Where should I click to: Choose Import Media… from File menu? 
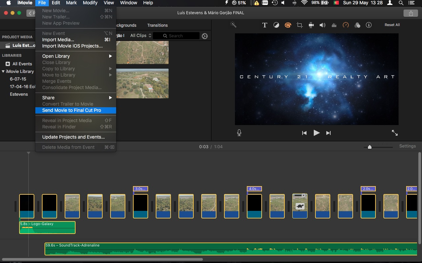click(76, 40)
